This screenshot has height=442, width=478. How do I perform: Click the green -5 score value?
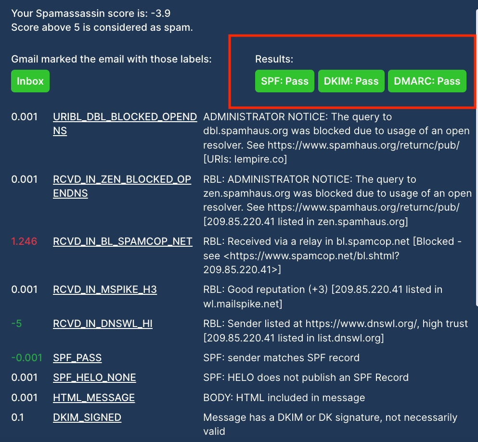16,324
